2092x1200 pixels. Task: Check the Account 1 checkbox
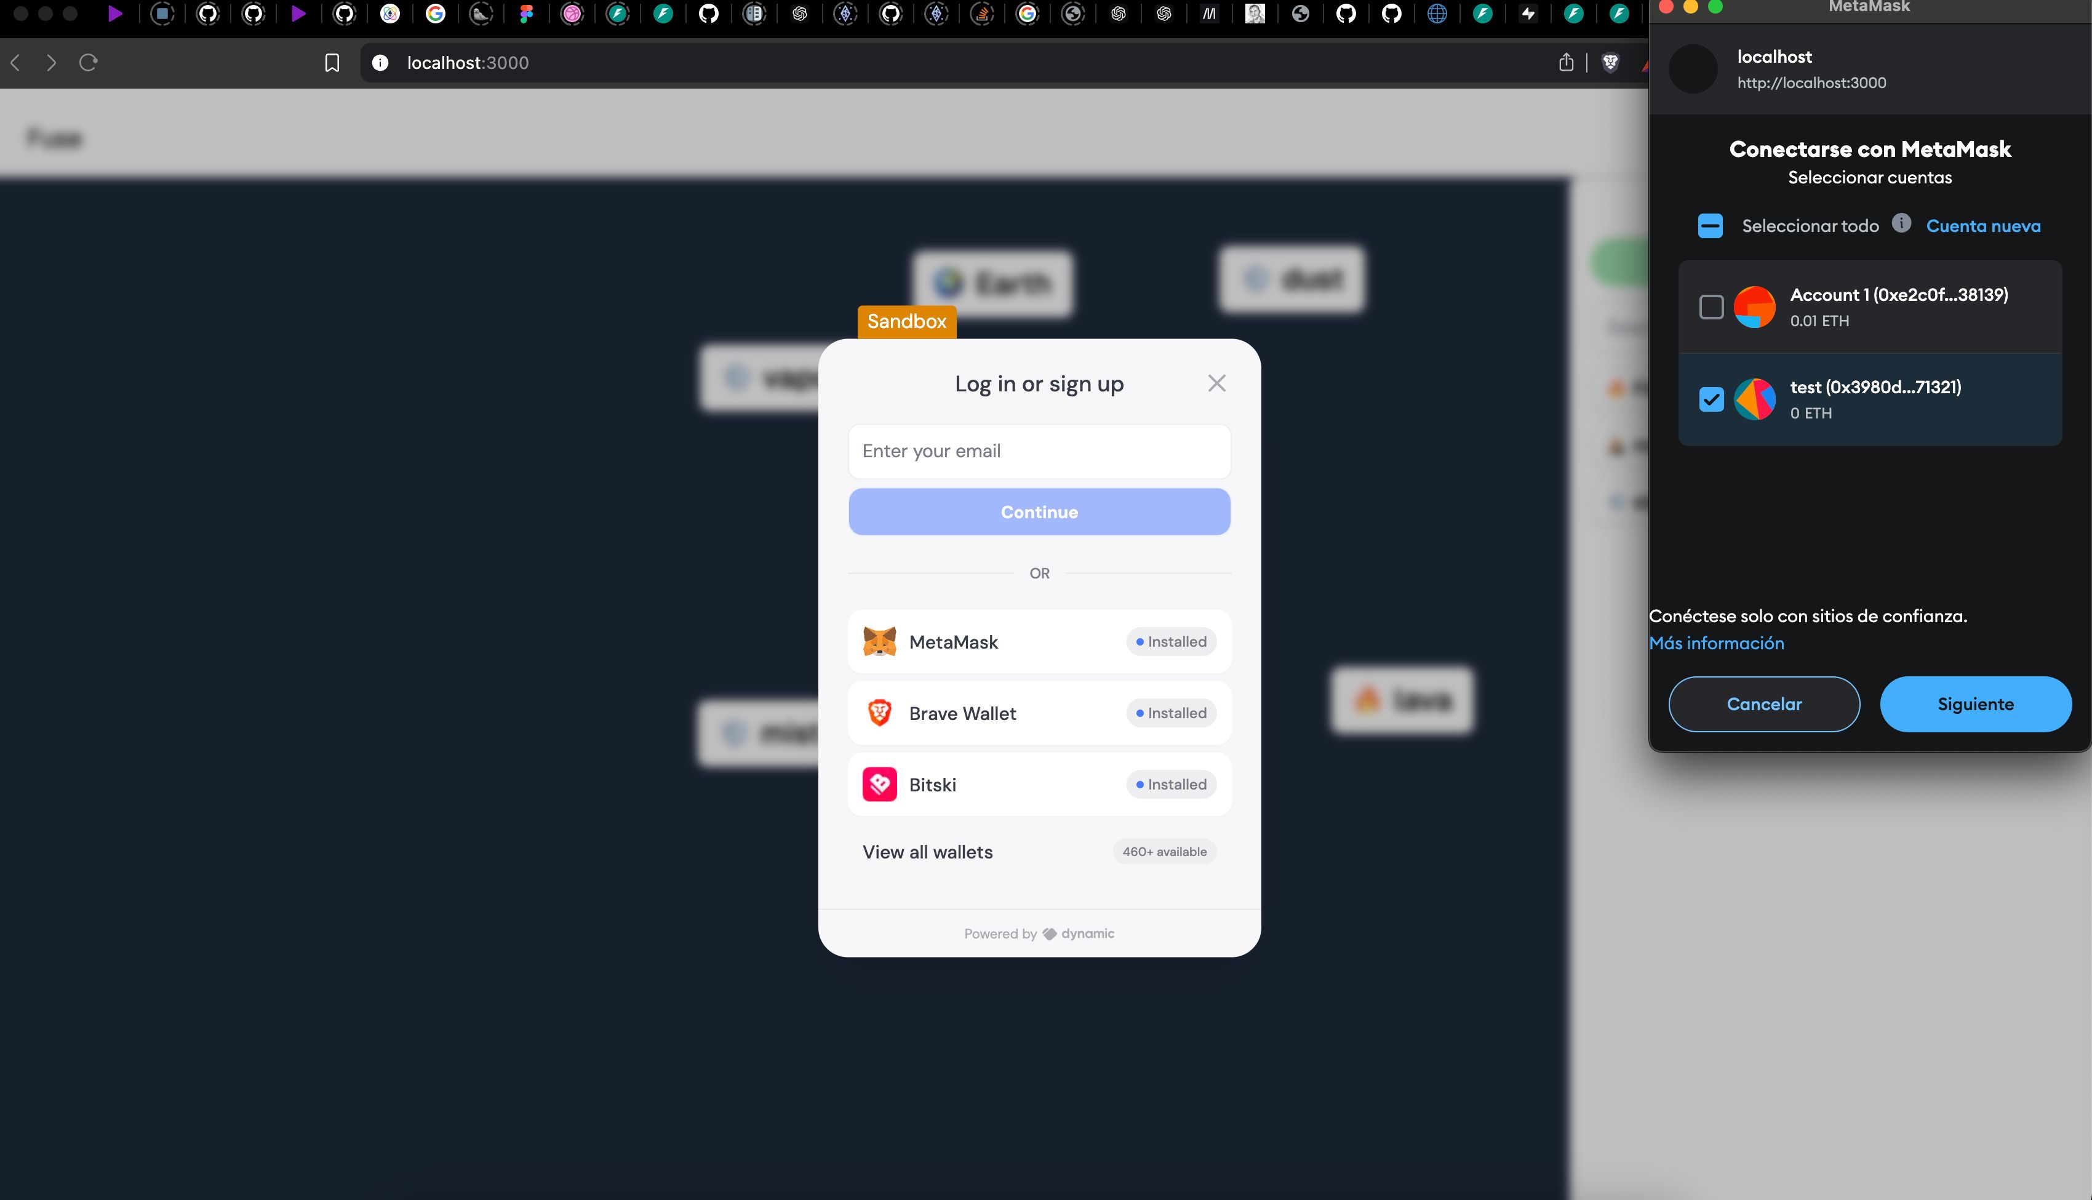(x=1711, y=308)
